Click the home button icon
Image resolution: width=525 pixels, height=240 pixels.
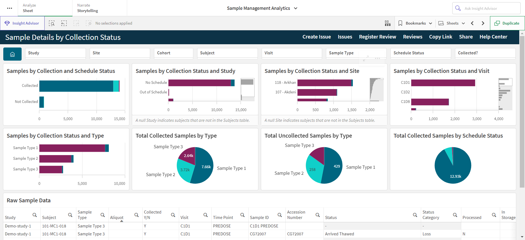pyautogui.click(x=12, y=54)
